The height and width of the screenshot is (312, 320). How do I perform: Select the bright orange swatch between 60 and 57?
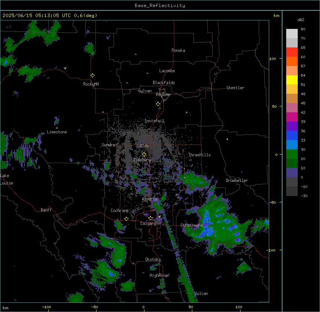[292, 61]
